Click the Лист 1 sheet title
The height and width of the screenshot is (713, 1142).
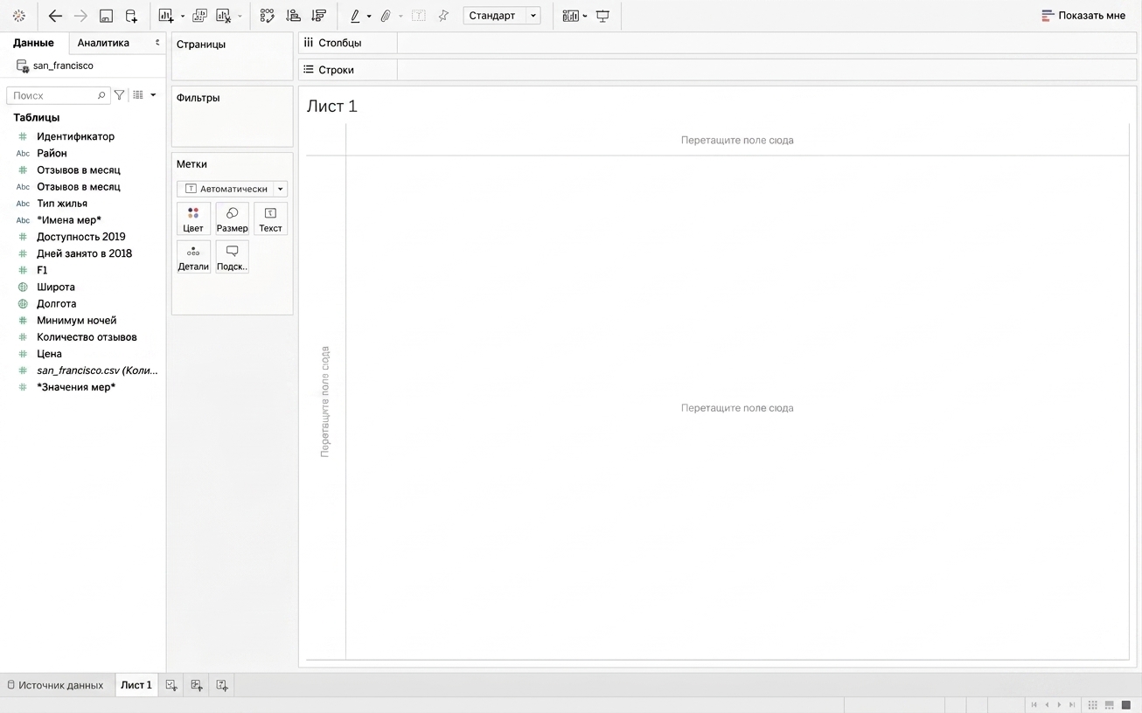point(332,107)
